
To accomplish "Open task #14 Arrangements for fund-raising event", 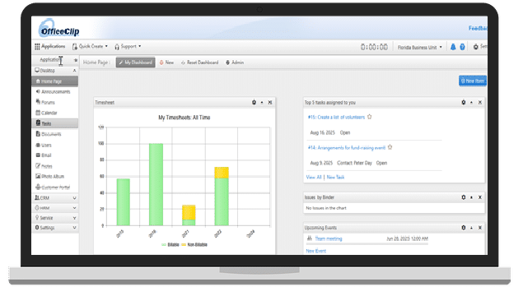I will pyautogui.click(x=347, y=147).
